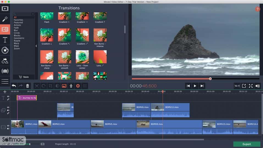Mute the main video track audio
263x148 pixels.
(8, 129)
